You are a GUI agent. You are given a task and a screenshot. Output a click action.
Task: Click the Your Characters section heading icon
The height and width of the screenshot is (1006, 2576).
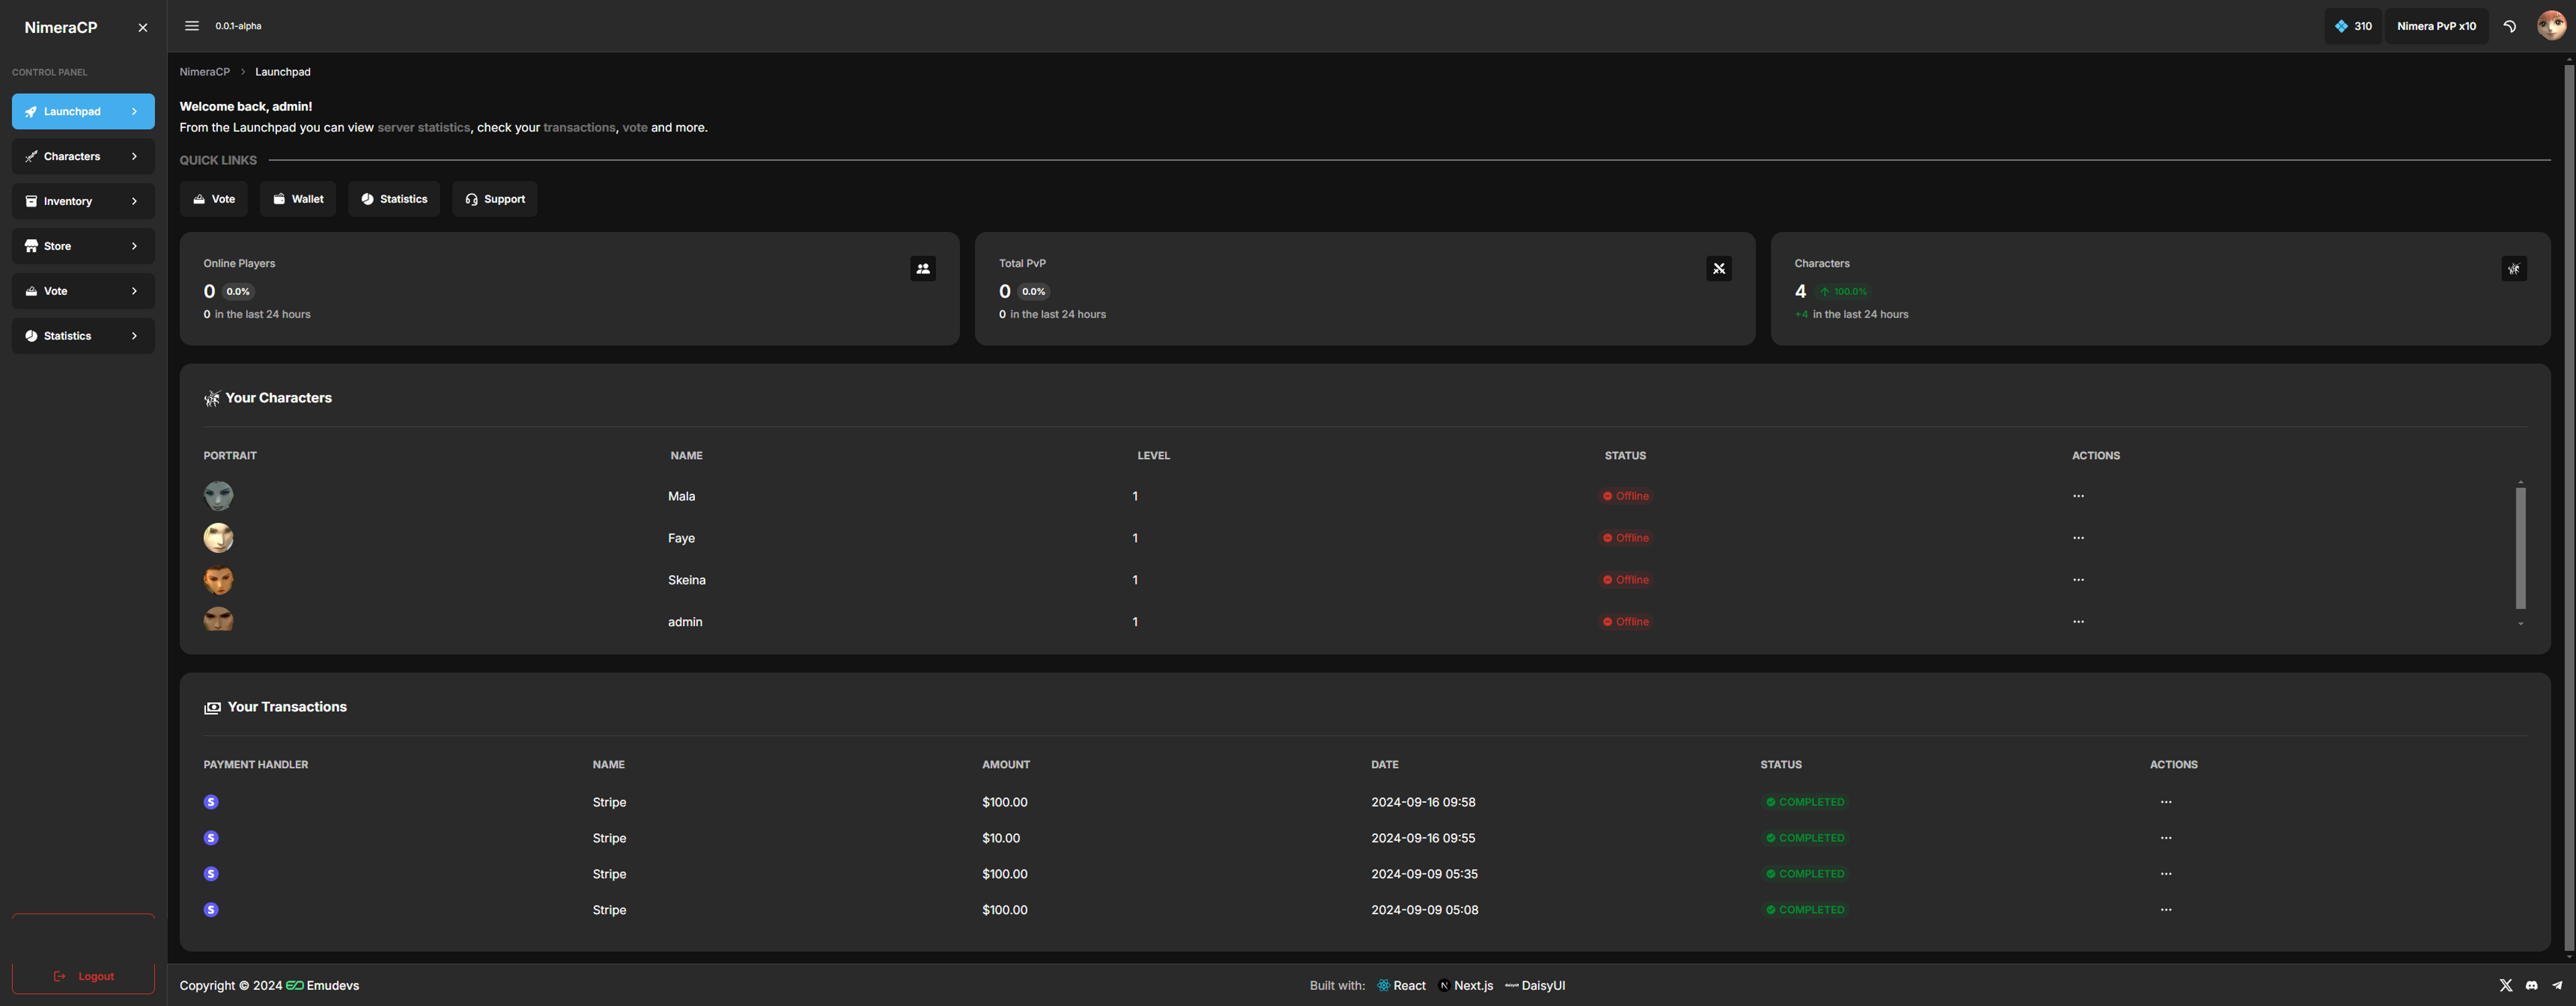[212, 399]
